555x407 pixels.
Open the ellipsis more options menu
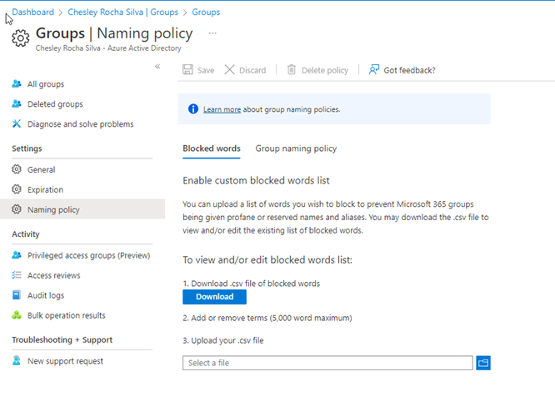(x=212, y=33)
